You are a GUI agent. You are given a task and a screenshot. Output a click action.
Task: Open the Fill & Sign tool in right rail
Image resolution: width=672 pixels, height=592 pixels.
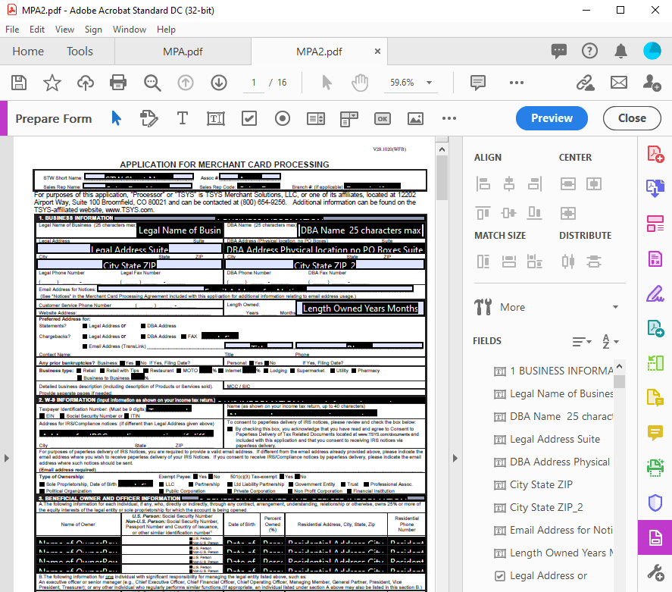click(655, 294)
